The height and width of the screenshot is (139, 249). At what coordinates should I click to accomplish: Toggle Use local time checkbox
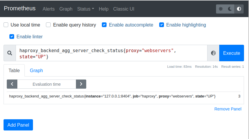[x=6, y=25]
